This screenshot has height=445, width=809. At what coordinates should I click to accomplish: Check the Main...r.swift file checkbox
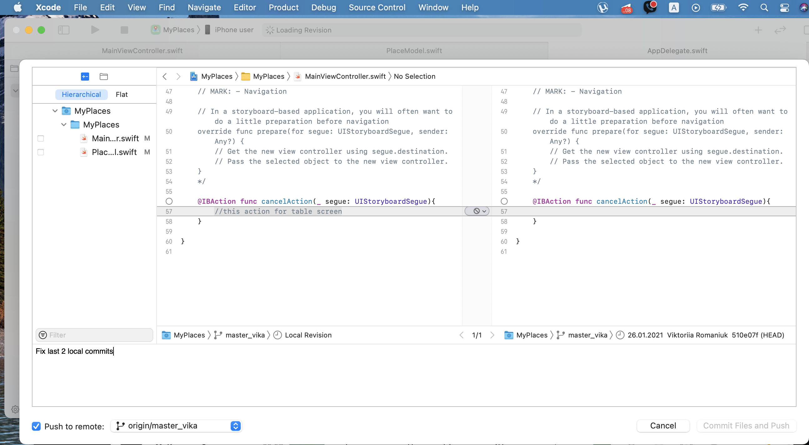pyautogui.click(x=41, y=138)
